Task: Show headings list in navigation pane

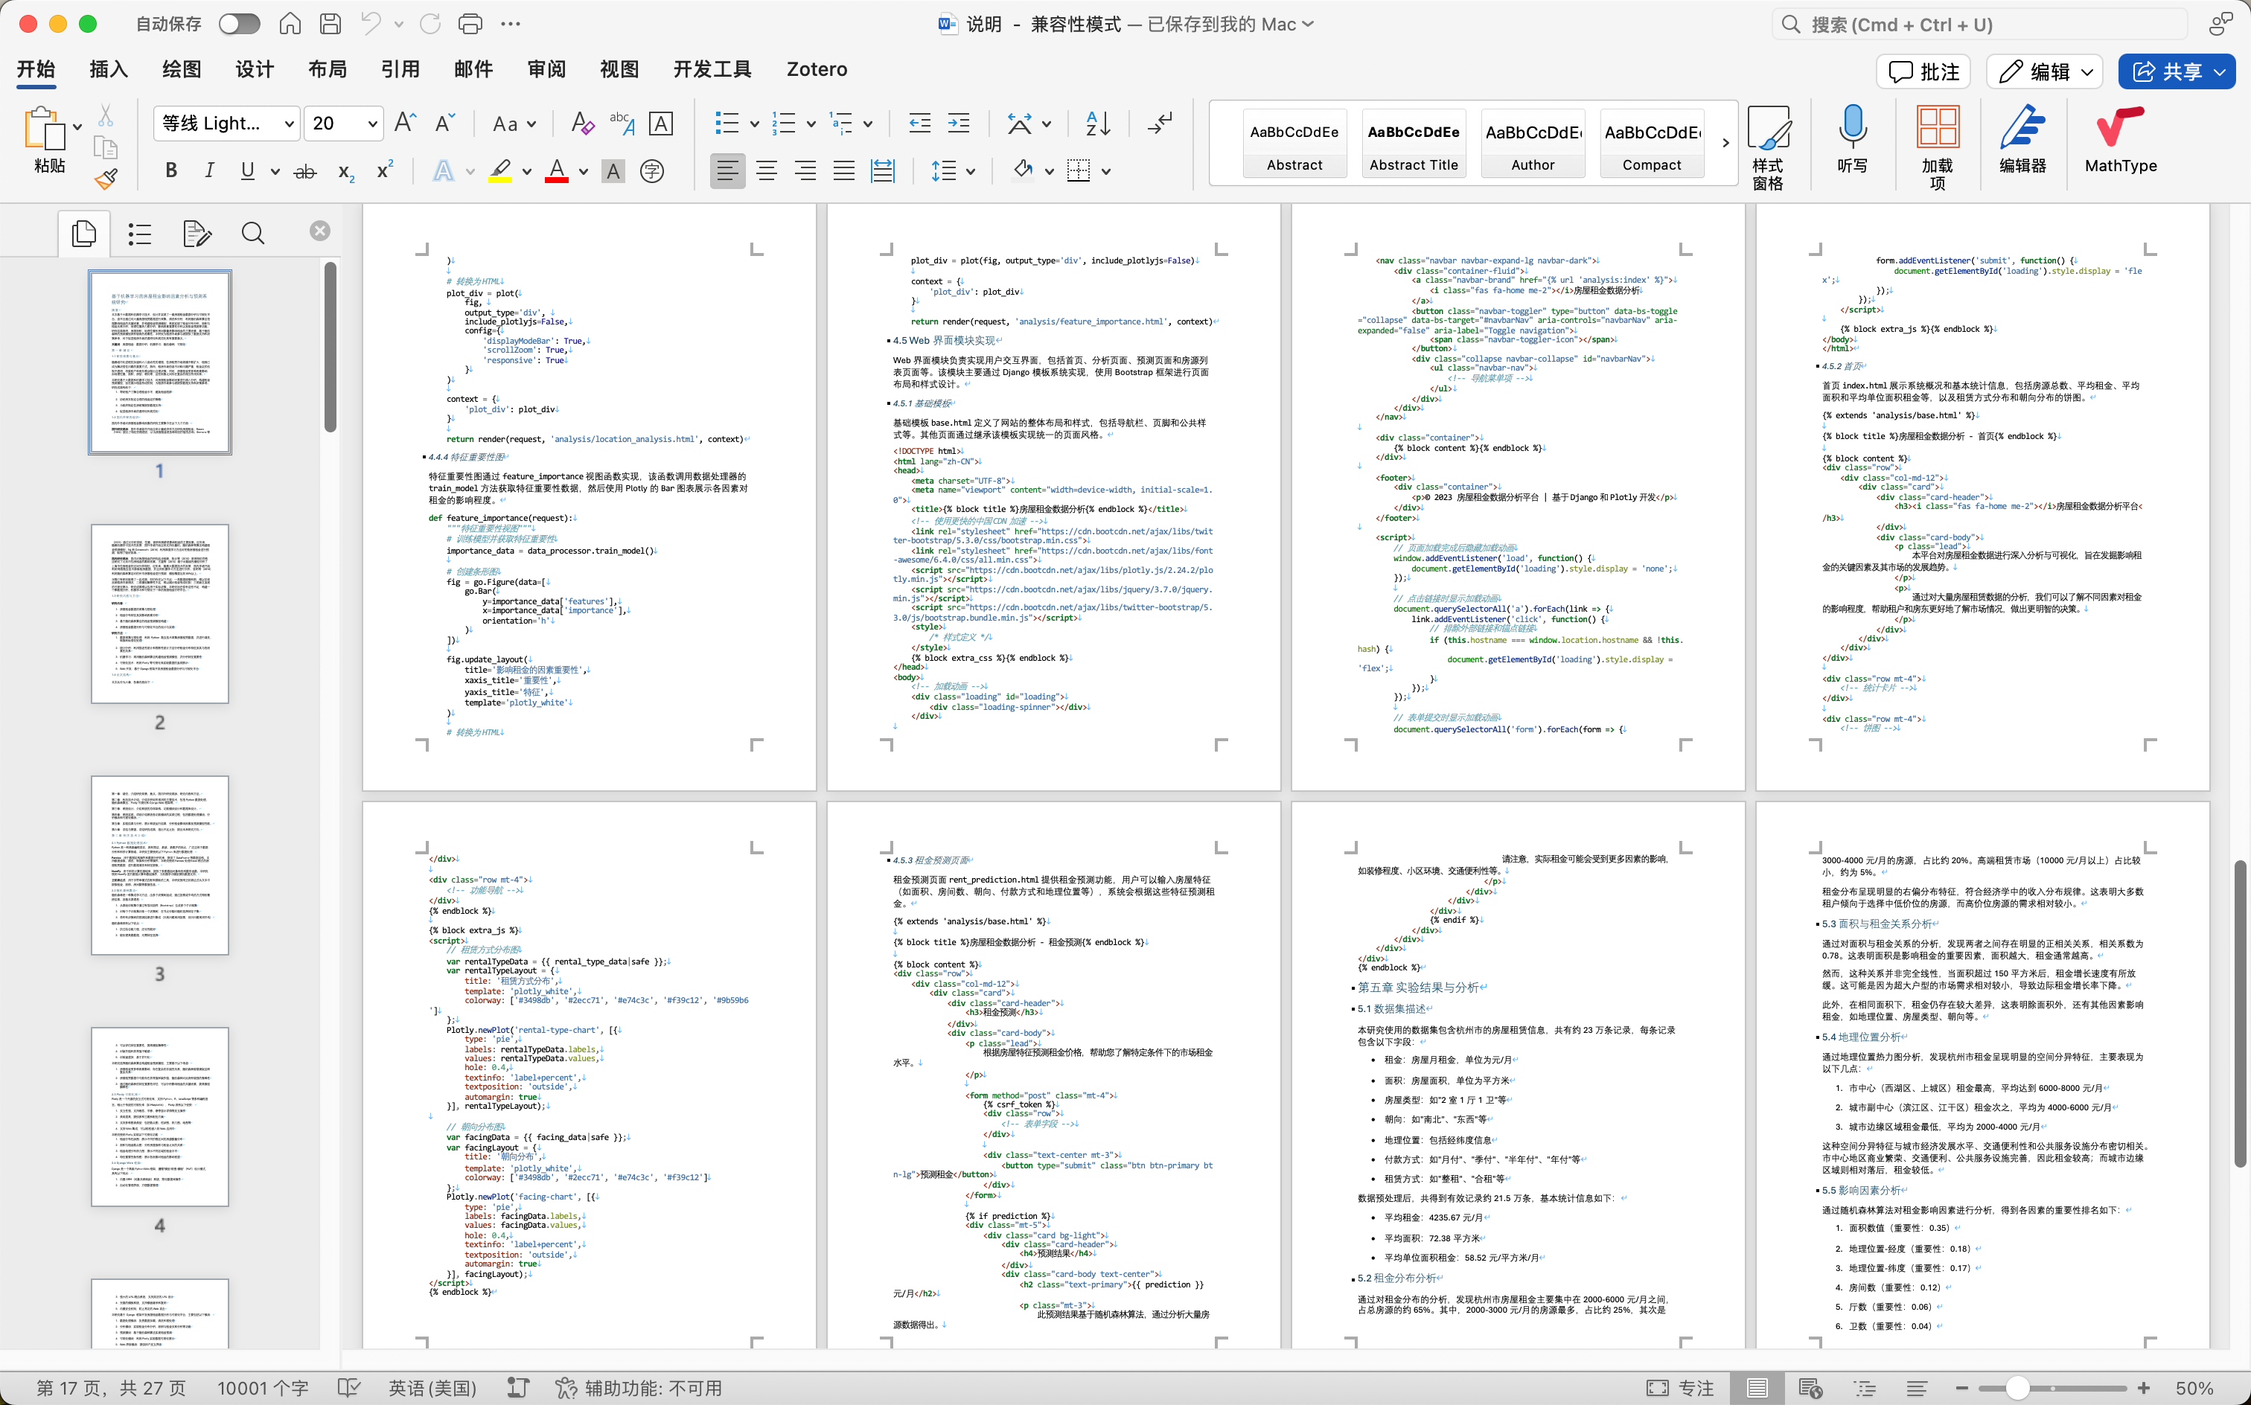Action: 139,233
